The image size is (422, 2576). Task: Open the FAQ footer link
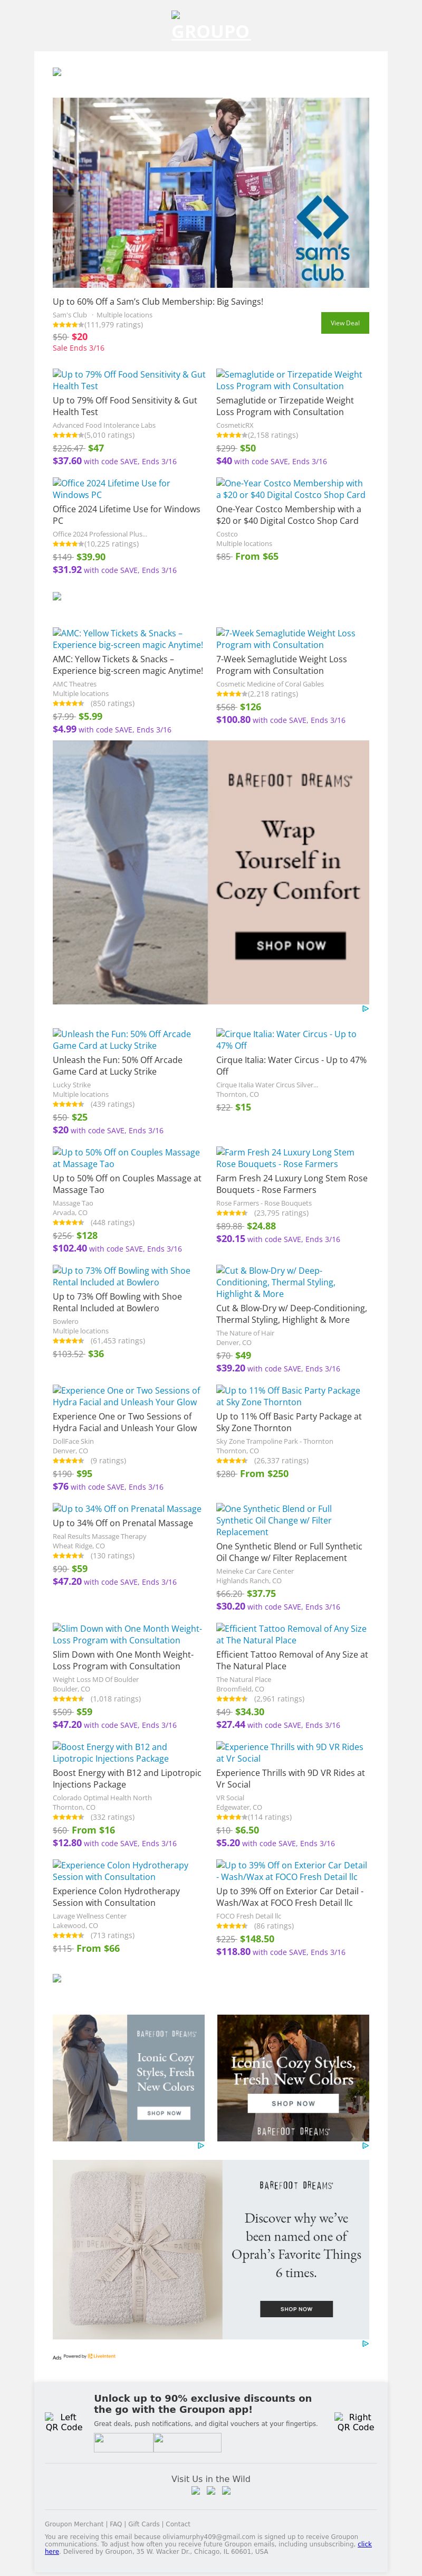pos(116,2524)
